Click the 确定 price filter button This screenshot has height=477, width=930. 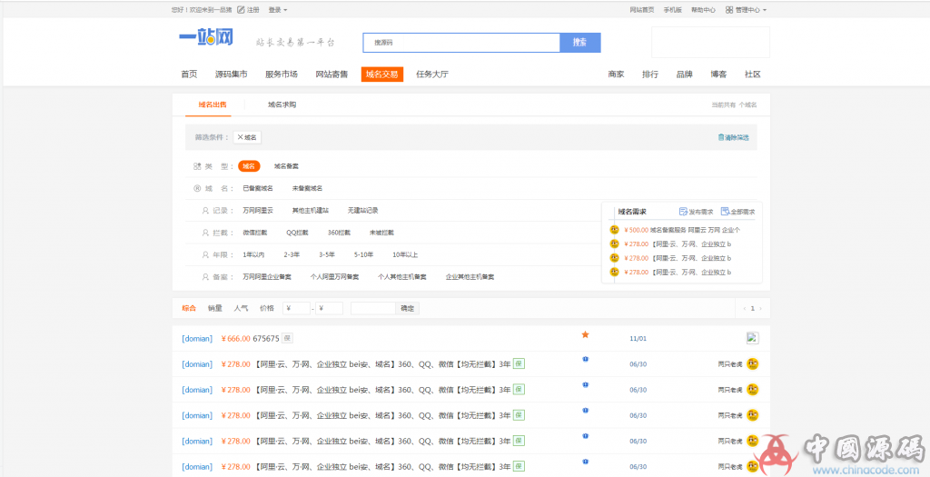408,309
